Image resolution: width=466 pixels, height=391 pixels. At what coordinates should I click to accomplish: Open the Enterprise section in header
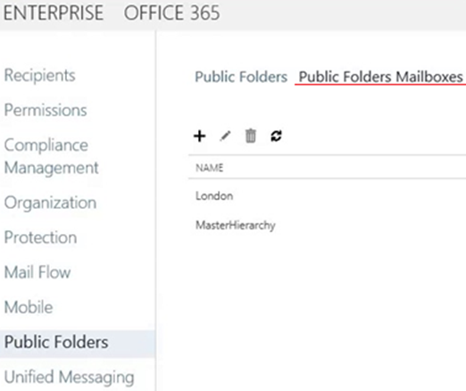pyautogui.click(x=54, y=12)
